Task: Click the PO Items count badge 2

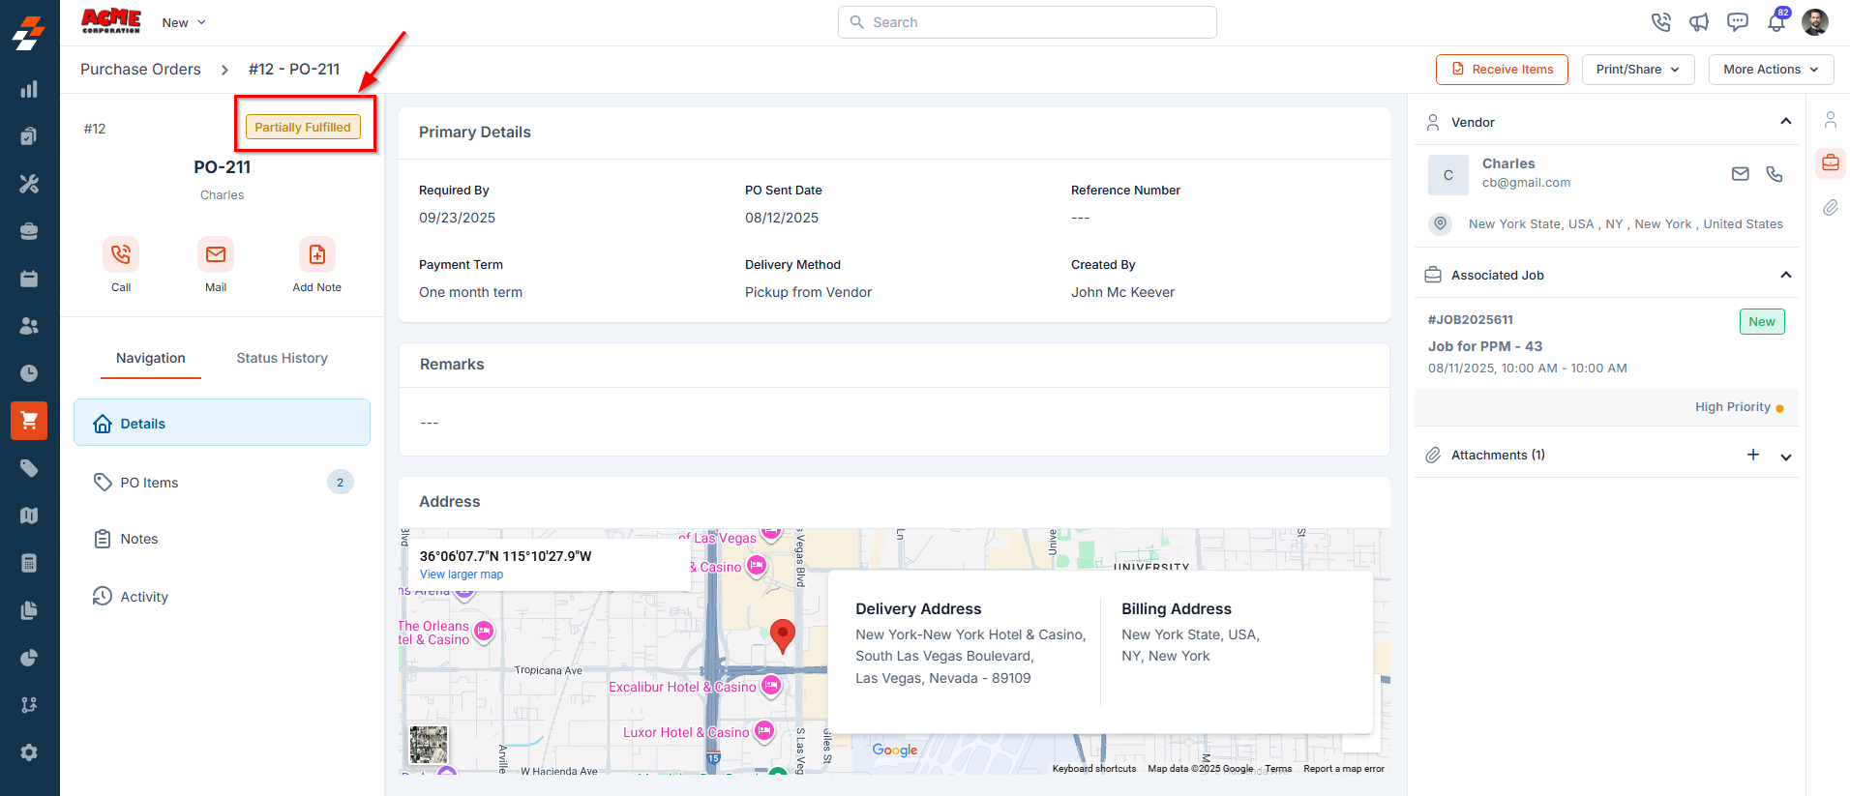Action: 341,482
